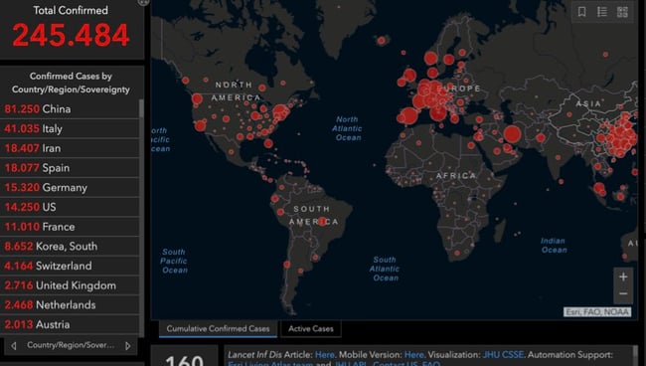Image resolution: width=646 pixels, height=366 pixels.
Task: Open the Lancet article Here link
Action: pyautogui.click(x=325, y=354)
